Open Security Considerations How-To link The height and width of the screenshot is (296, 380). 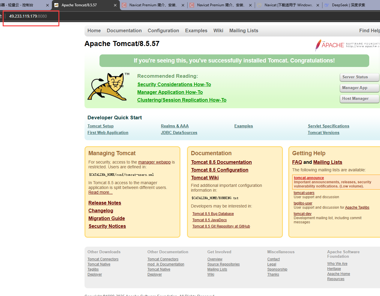click(174, 85)
